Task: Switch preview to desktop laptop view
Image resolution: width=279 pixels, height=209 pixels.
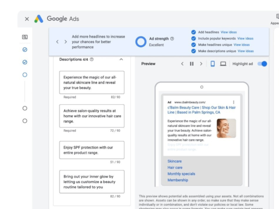Action: coord(223,64)
